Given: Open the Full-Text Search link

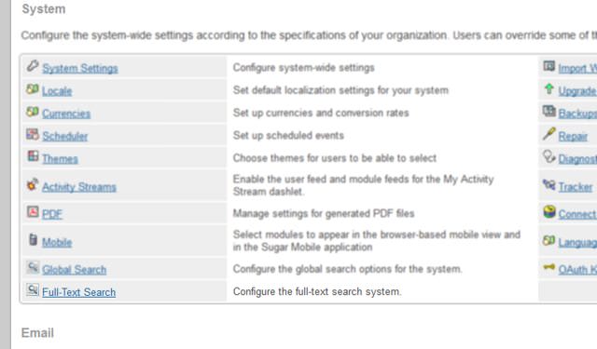Looking at the screenshot, I should (x=78, y=292).
